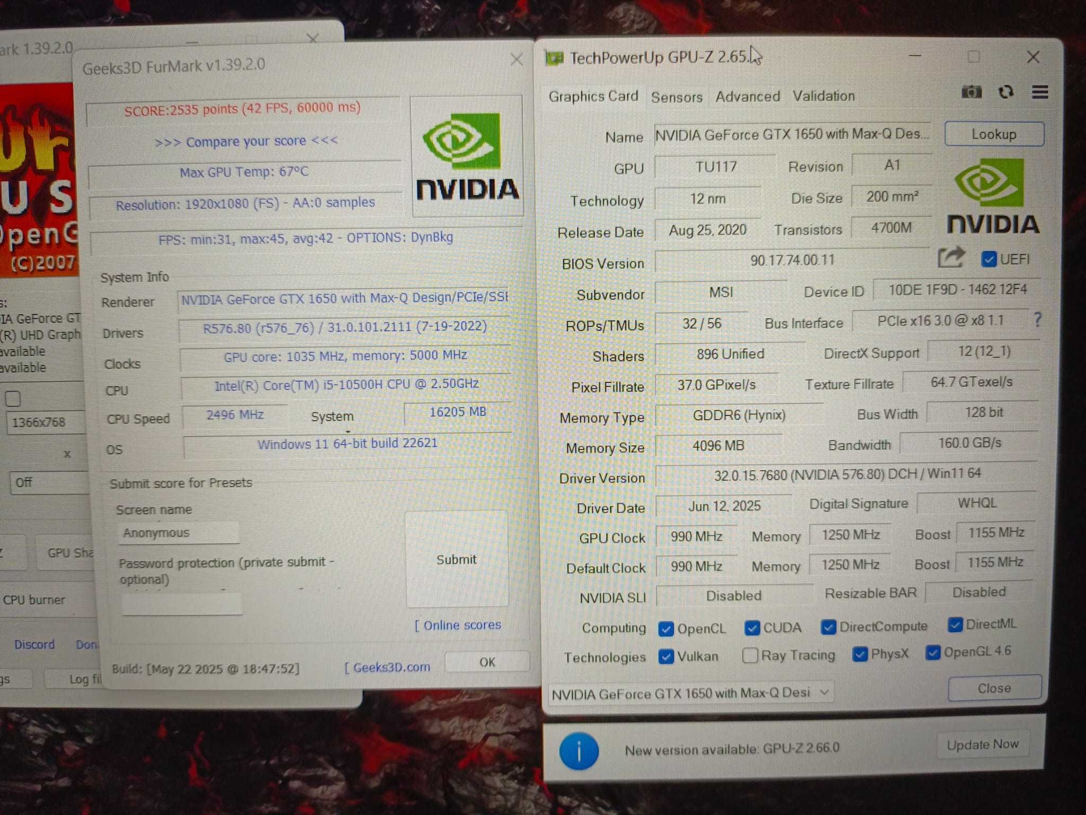Image resolution: width=1086 pixels, height=815 pixels.
Task: Click the Device ID value 10DE 1F9D
Action: (958, 289)
